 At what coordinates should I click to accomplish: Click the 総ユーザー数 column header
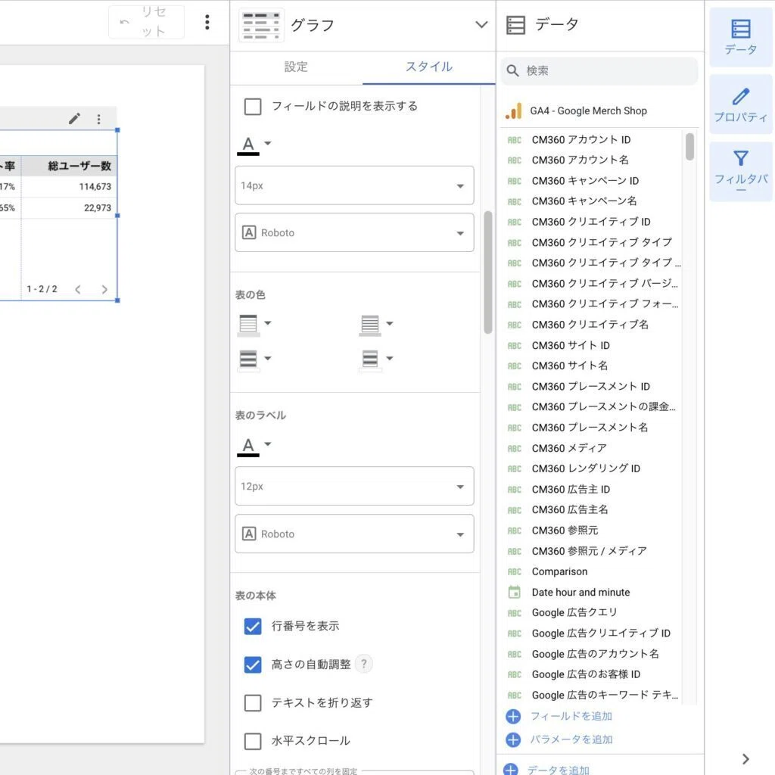pos(79,166)
